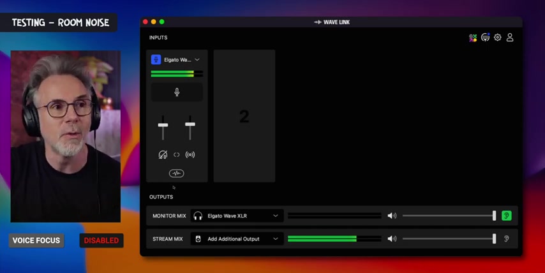
Task: Enable listening to Stream Mix ear icon
Action: tap(507, 239)
